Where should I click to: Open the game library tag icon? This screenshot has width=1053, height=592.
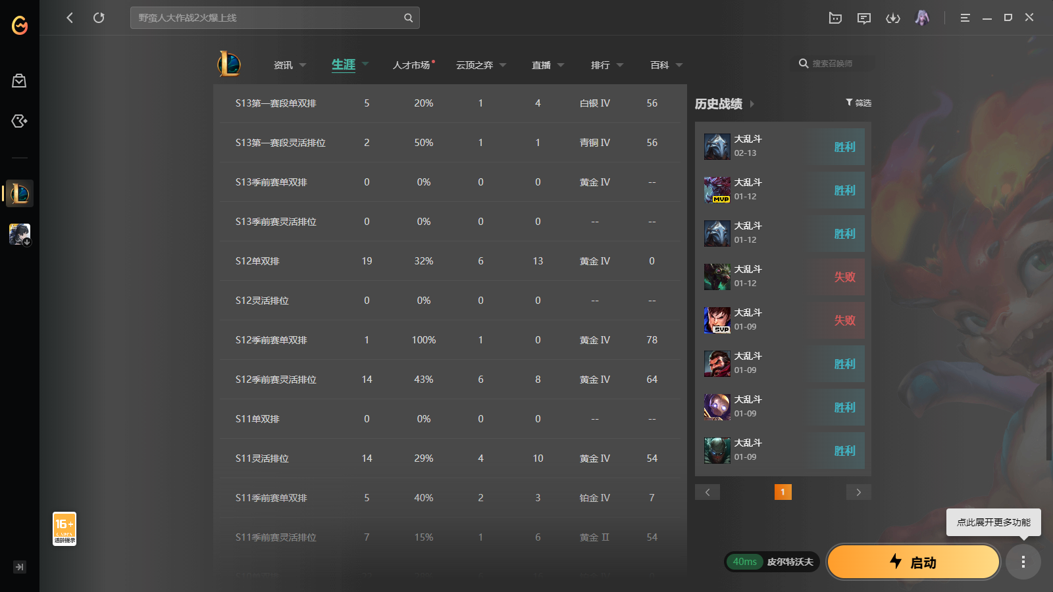point(19,121)
